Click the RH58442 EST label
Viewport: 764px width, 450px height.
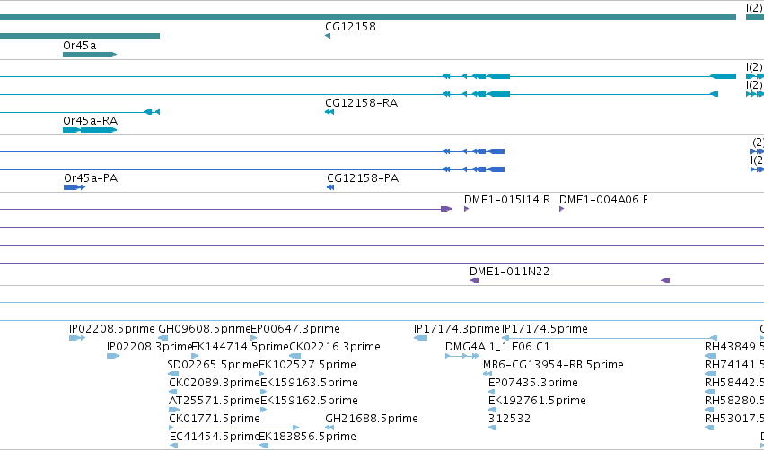(734, 383)
